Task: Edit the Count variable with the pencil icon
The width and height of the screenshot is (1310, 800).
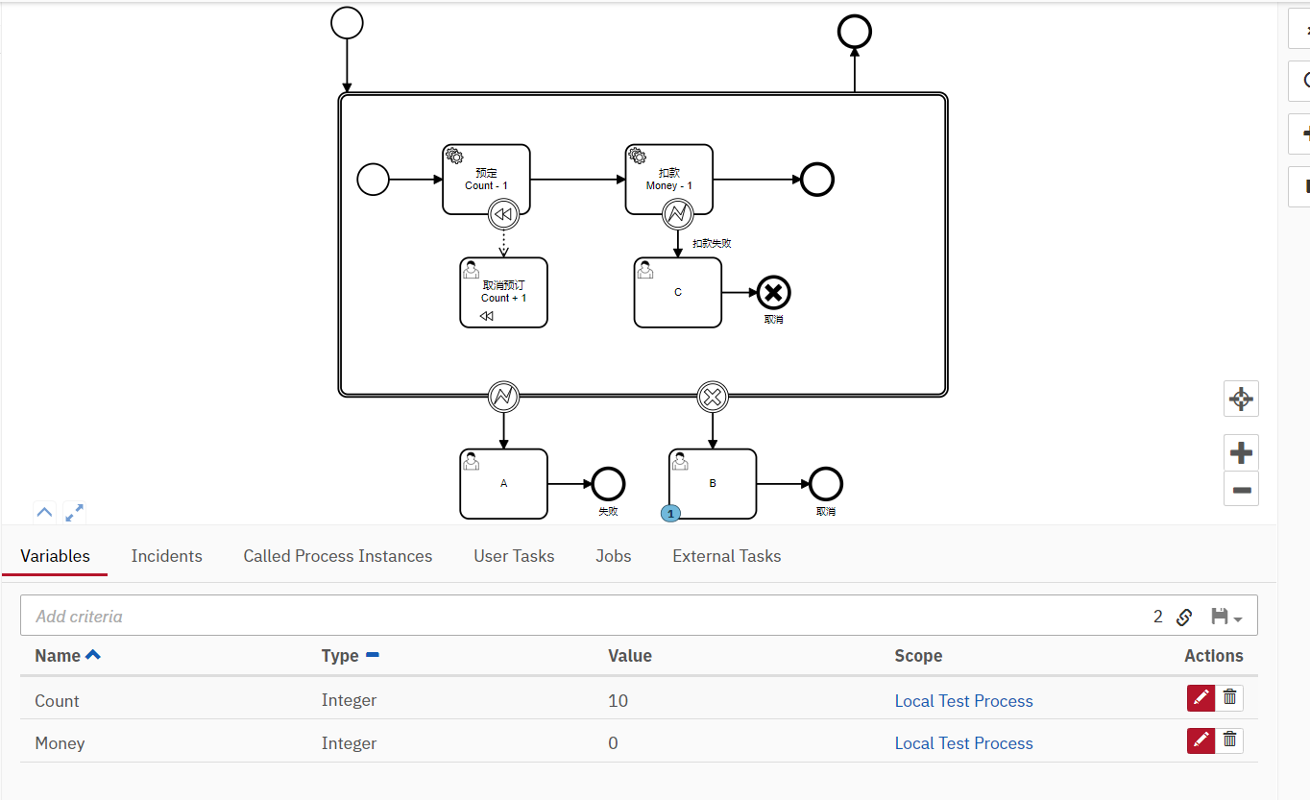Action: tap(1201, 697)
